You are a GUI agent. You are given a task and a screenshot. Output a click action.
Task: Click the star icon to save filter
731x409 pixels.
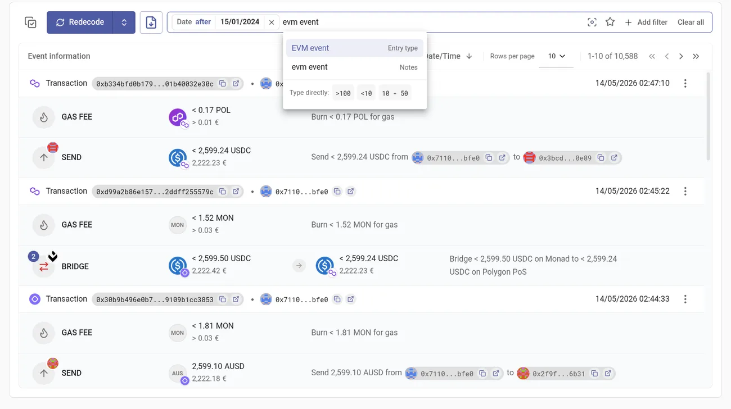[610, 22]
